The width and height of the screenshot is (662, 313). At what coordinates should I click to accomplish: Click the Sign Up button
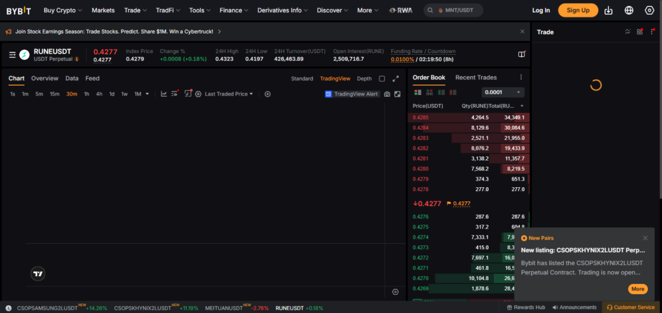pyautogui.click(x=578, y=10)
